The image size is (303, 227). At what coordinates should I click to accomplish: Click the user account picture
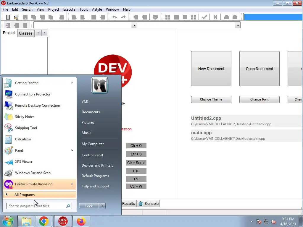click(x=99, y=85)
